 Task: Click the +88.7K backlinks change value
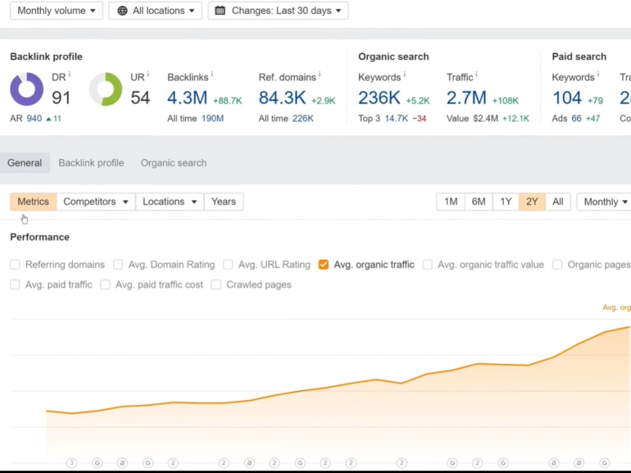point(227,100)
